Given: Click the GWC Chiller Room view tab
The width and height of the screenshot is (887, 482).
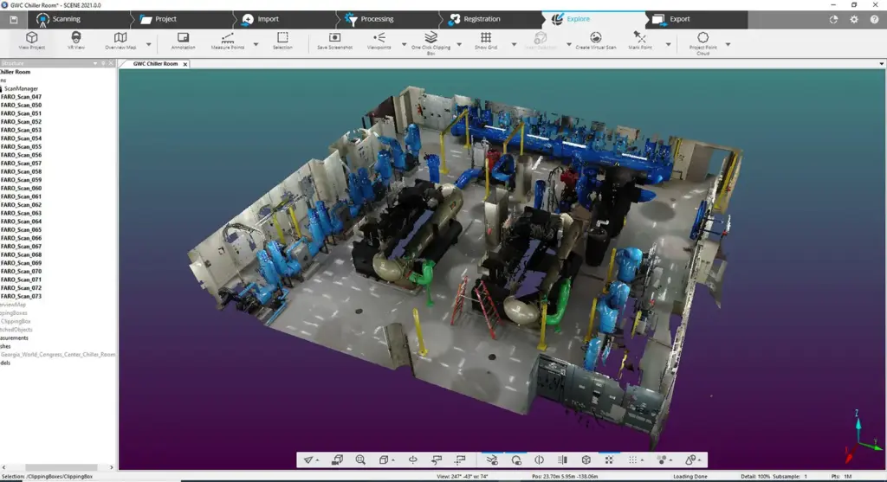Looking at the screenshot, I should [155, 64].
